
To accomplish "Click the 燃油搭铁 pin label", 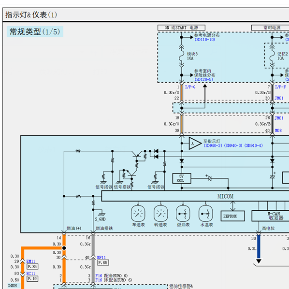I will [x=104, y=229].
